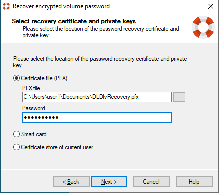Click the bold 'Select recovery certificate' heading
The image size is (219, 193).
click(x=74, y=21)
